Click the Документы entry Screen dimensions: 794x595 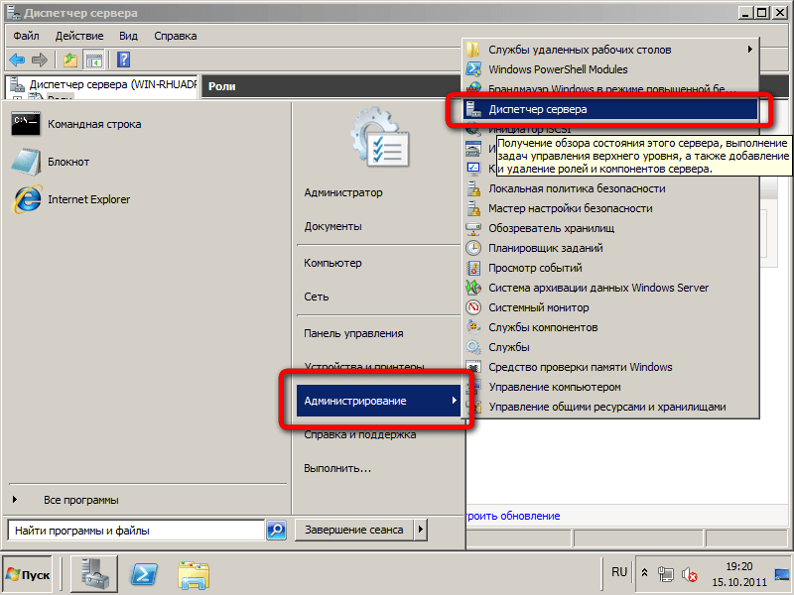pos(332,227)
